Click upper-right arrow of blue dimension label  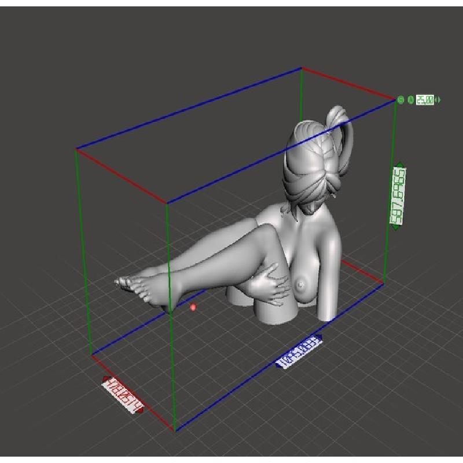coord(319,336)
